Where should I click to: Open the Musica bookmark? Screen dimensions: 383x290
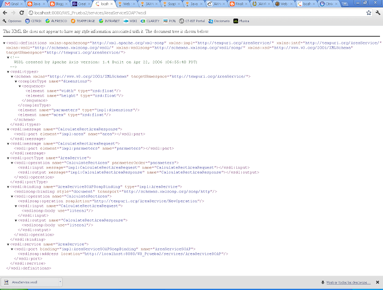click(x=241, y=21)
